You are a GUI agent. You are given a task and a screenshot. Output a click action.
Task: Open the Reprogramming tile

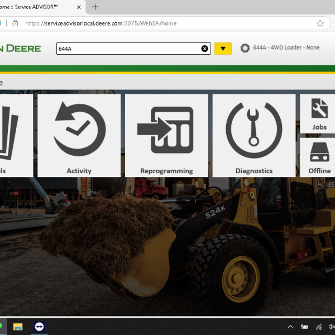click(x=166, y=136)
